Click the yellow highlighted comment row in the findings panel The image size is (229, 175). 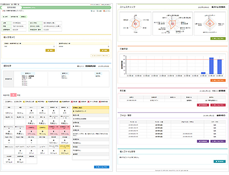pyautogui.click(x=91, y=111)
